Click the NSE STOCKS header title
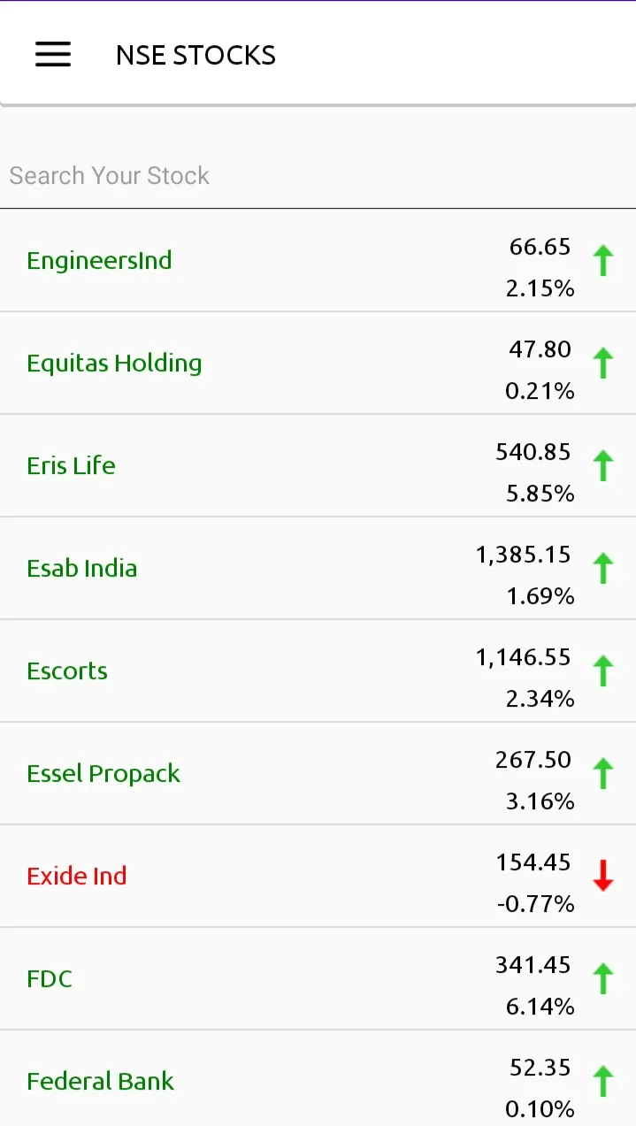636x1126 pixels. click(x=195, y=55)
